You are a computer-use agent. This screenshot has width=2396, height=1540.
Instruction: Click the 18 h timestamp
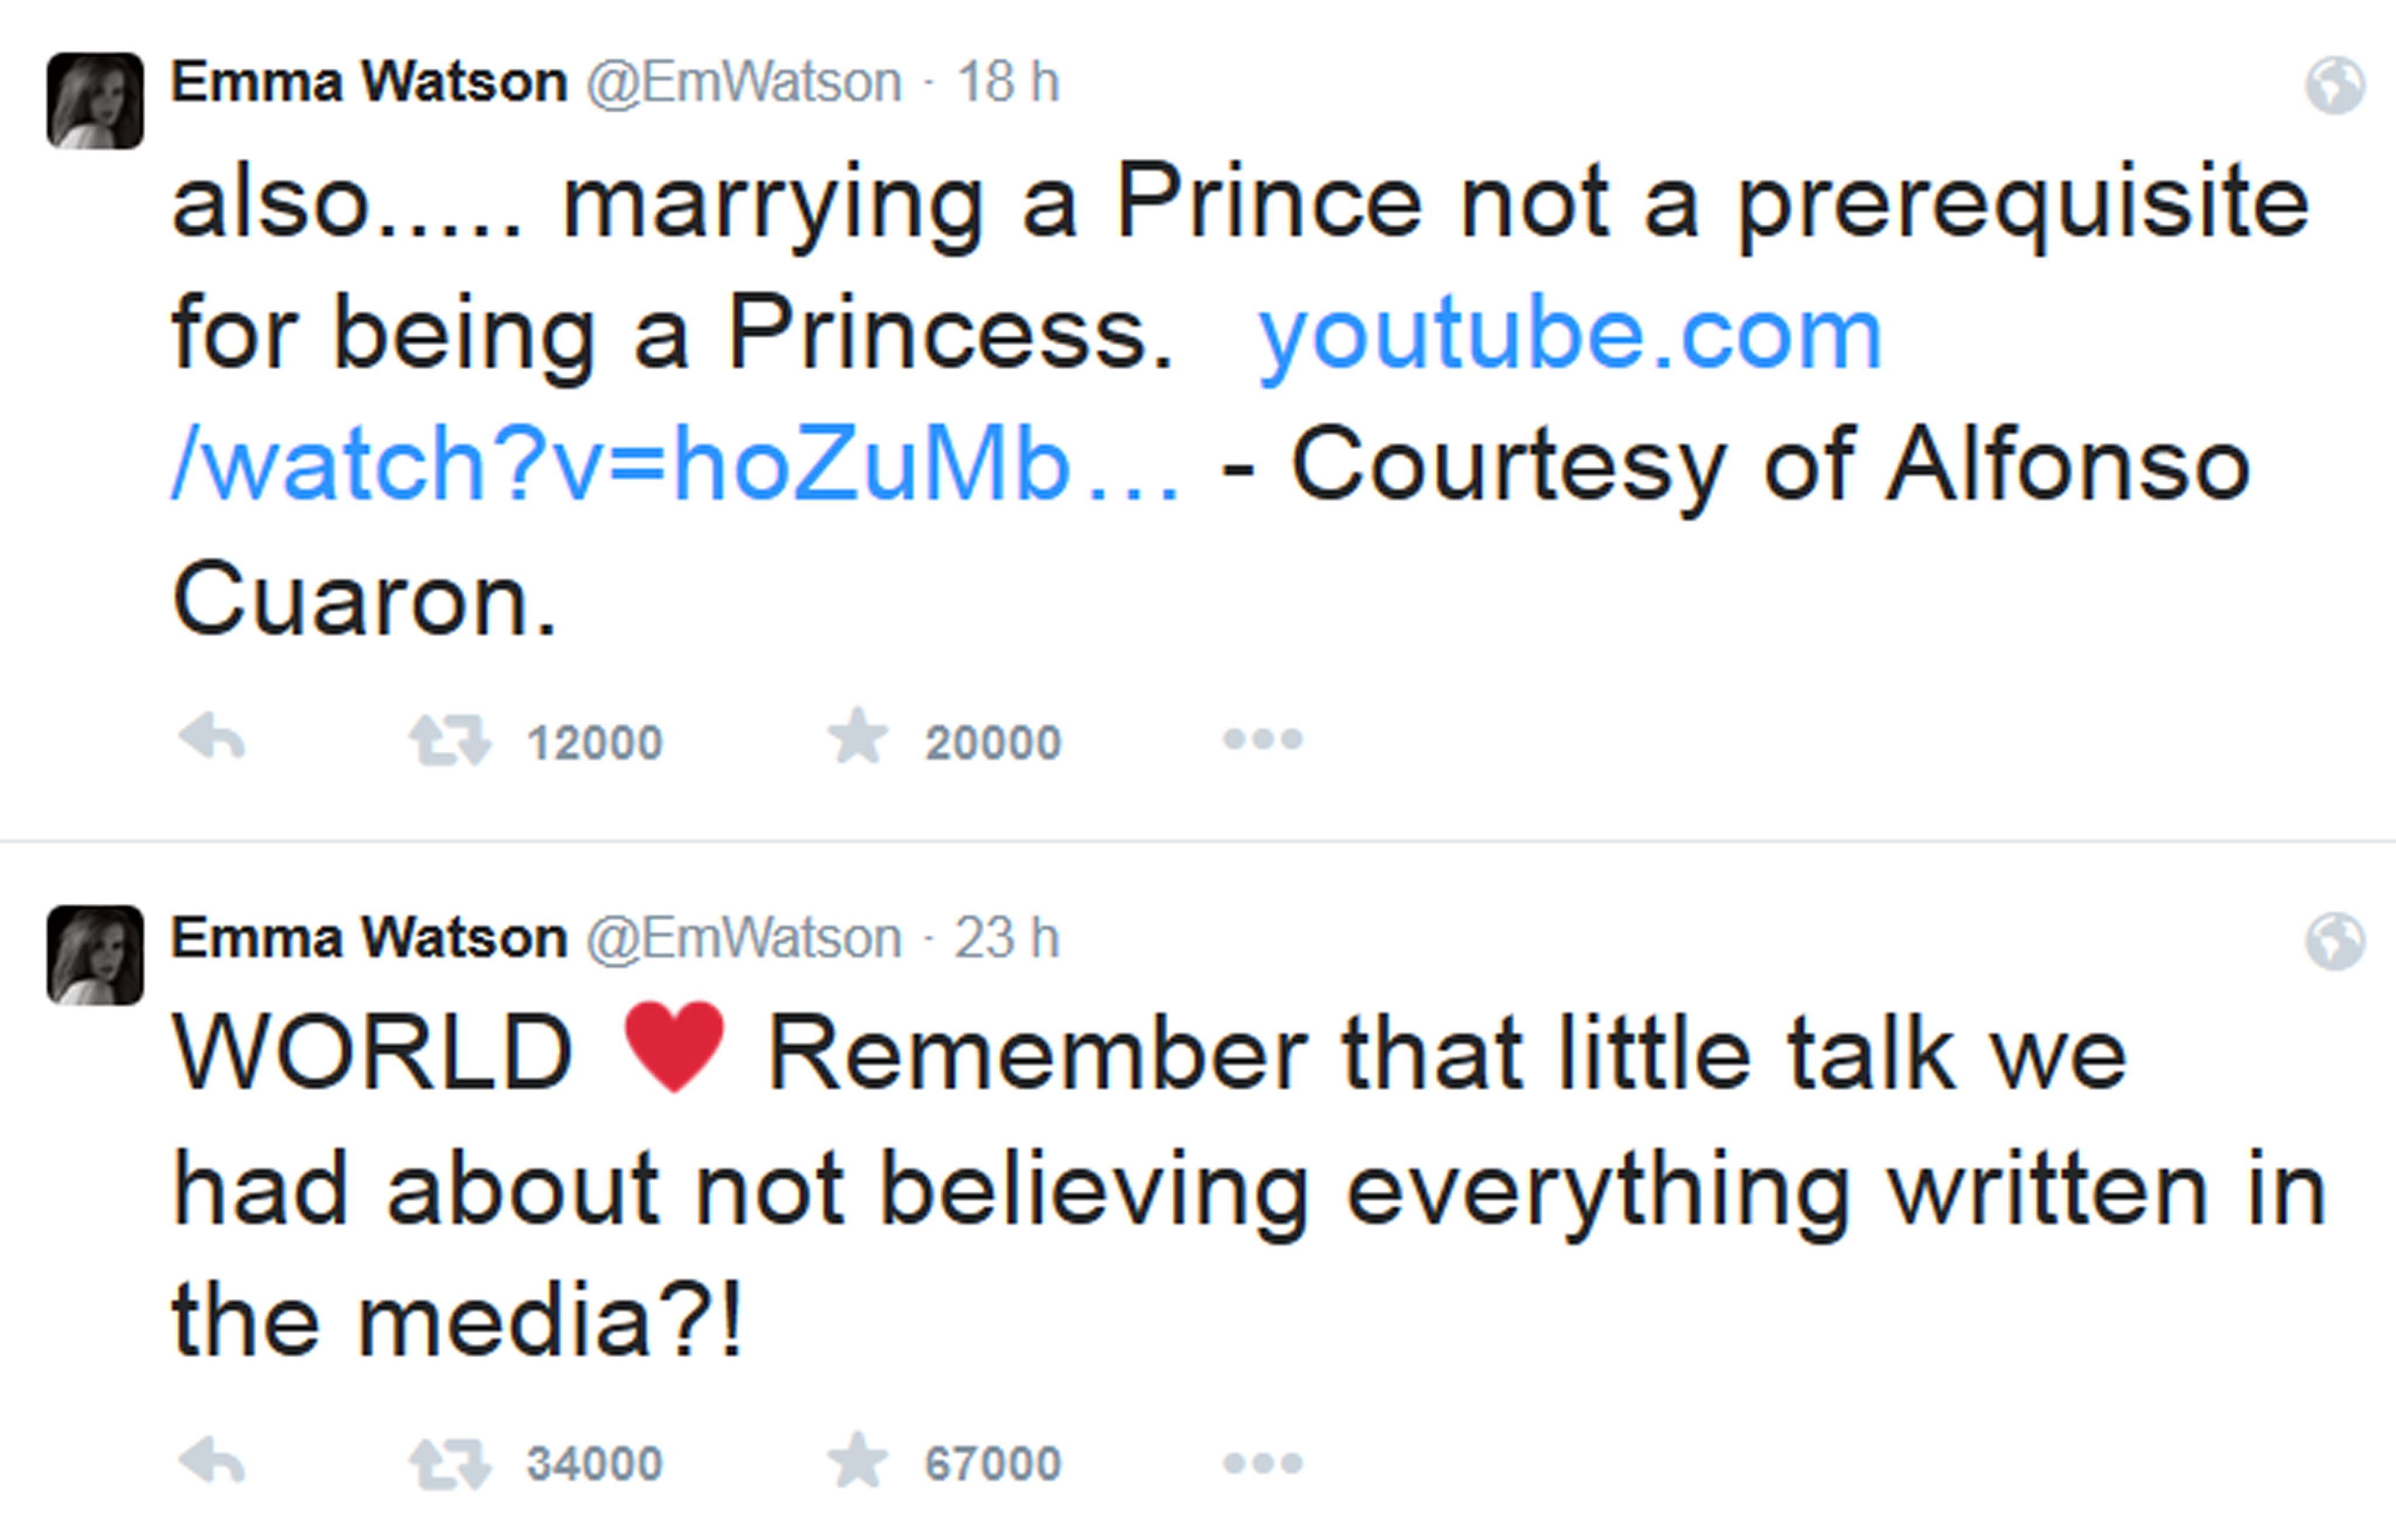point(1008,82)
